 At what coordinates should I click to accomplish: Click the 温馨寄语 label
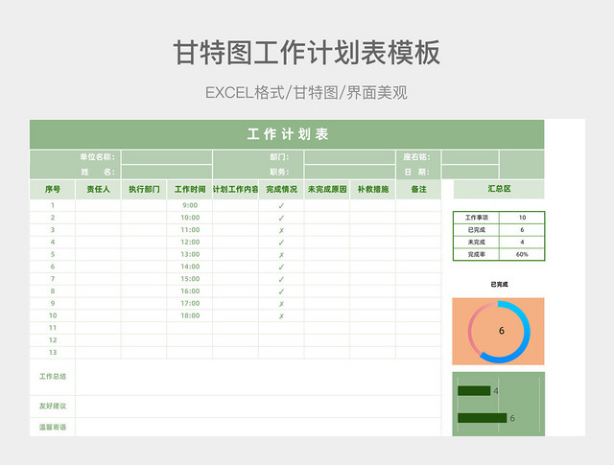(53, 427)
